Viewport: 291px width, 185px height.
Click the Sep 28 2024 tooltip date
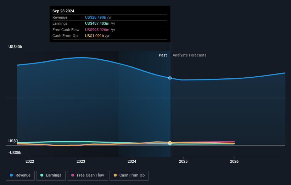pos(63,11)
